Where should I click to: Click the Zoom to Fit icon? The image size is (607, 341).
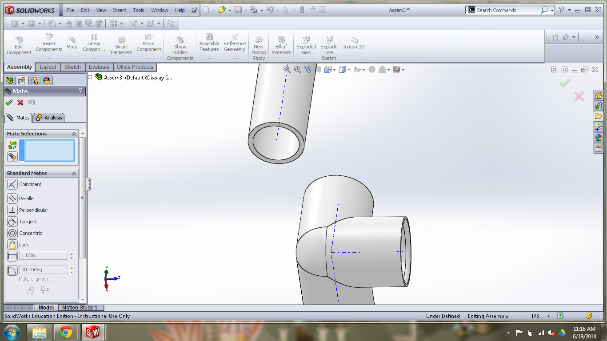tap(287, 69)
